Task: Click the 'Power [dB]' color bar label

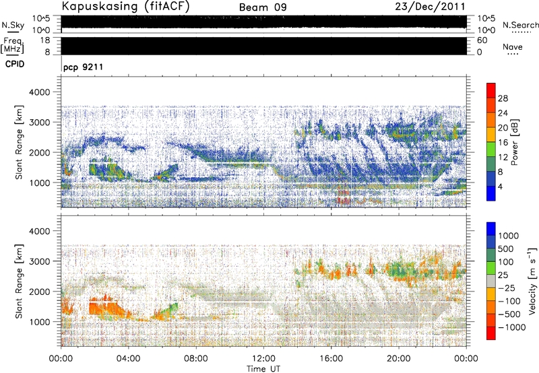Action: pos(515,142)
